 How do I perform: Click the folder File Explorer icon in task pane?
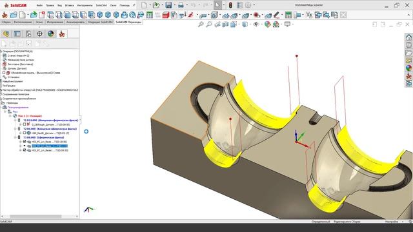click(x=408, y=53)
